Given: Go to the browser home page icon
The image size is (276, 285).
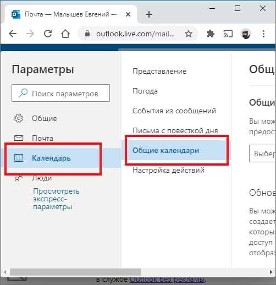Looking at the screenshot, I should (65, 34).
